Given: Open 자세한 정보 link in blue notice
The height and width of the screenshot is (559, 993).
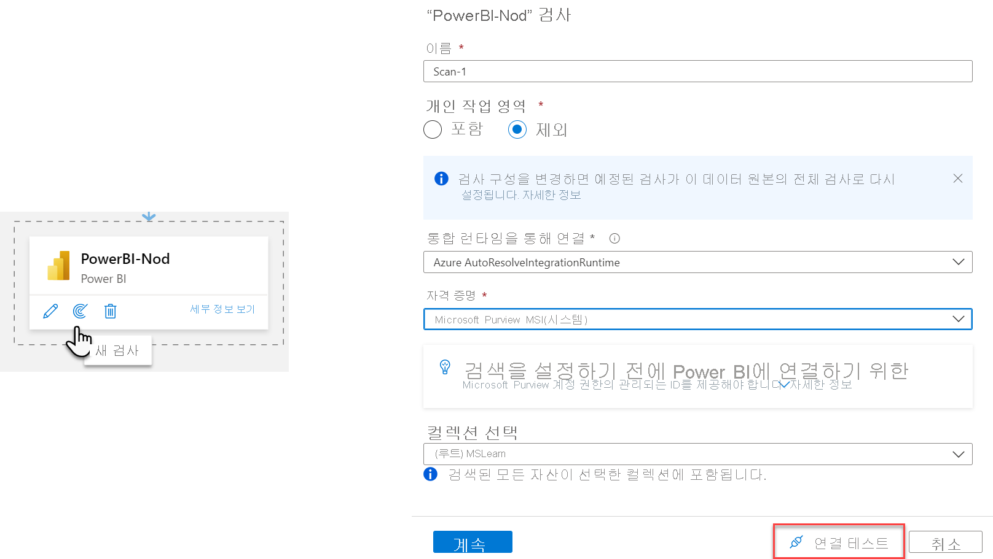Looking at the screenshot, I should 552,195.
